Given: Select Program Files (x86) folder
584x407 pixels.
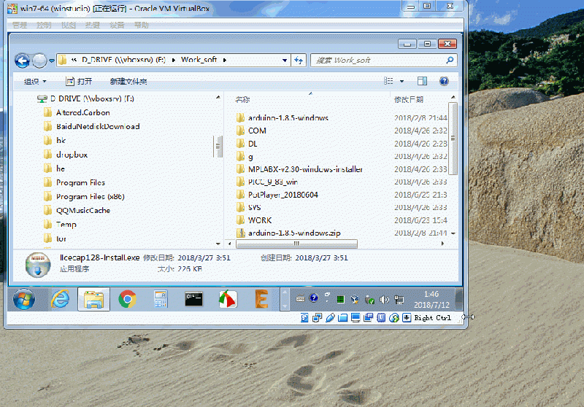Looking at the screenshot, I should [x=84, y=196].
